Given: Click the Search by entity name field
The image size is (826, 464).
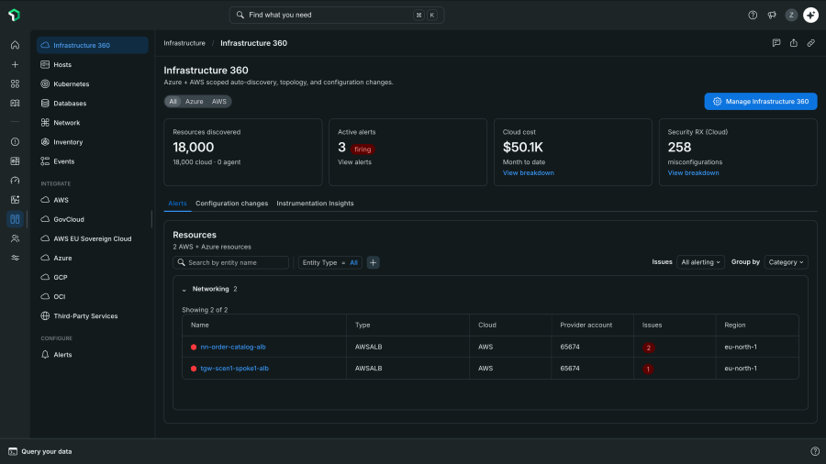Looking at the screenshot, I should [230, 262].
